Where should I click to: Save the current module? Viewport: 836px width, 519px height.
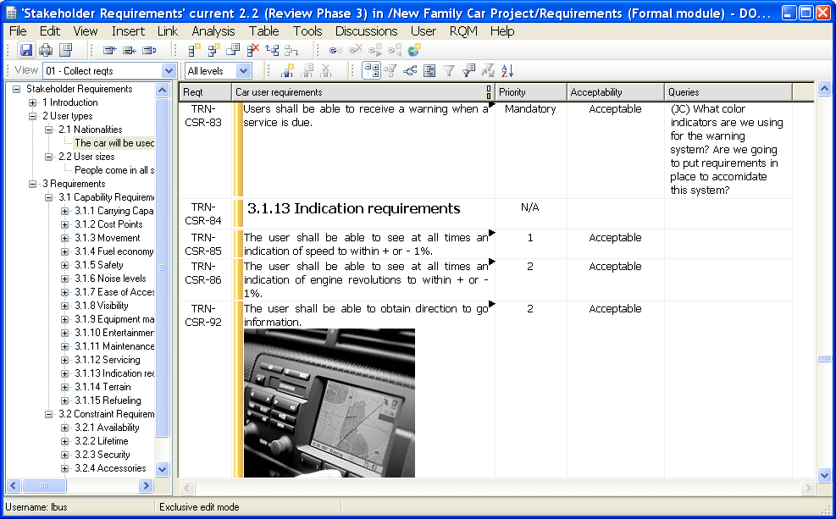(26, 49)
